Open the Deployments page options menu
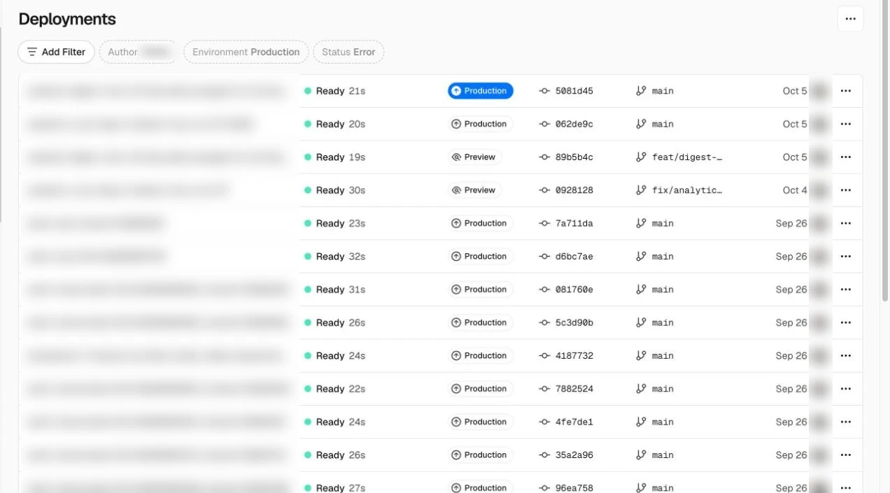The width and height of the screenshot is (890, 493). tap(850, 19)
